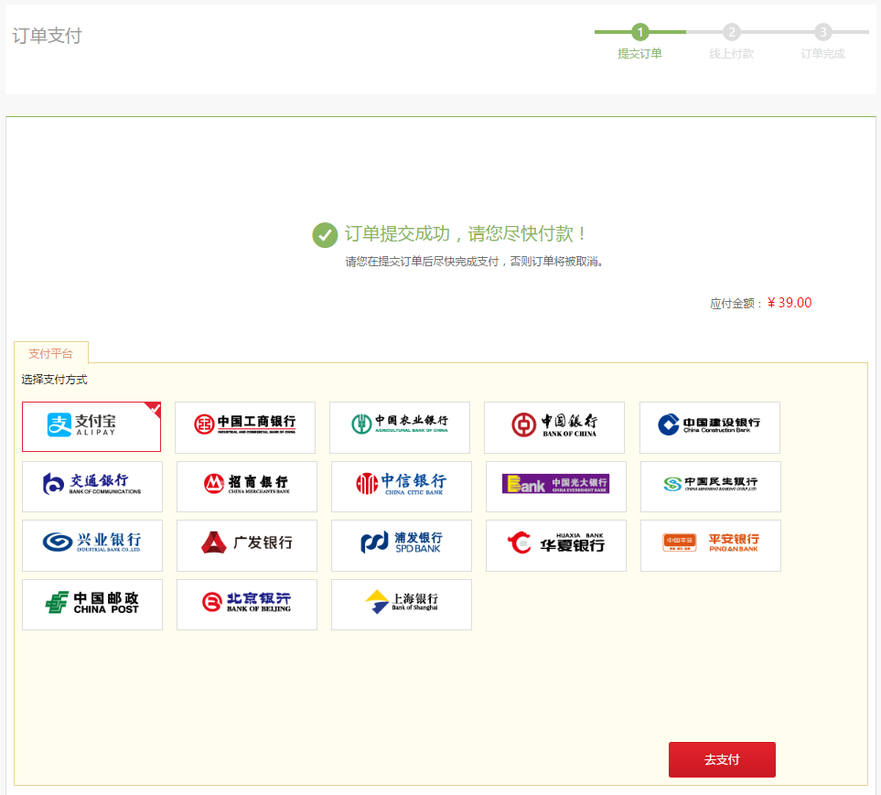Viewport: 881px width, 795px height.
Task: Select 兴业银行 Industrial Bank option
Action: coord(92,545)
